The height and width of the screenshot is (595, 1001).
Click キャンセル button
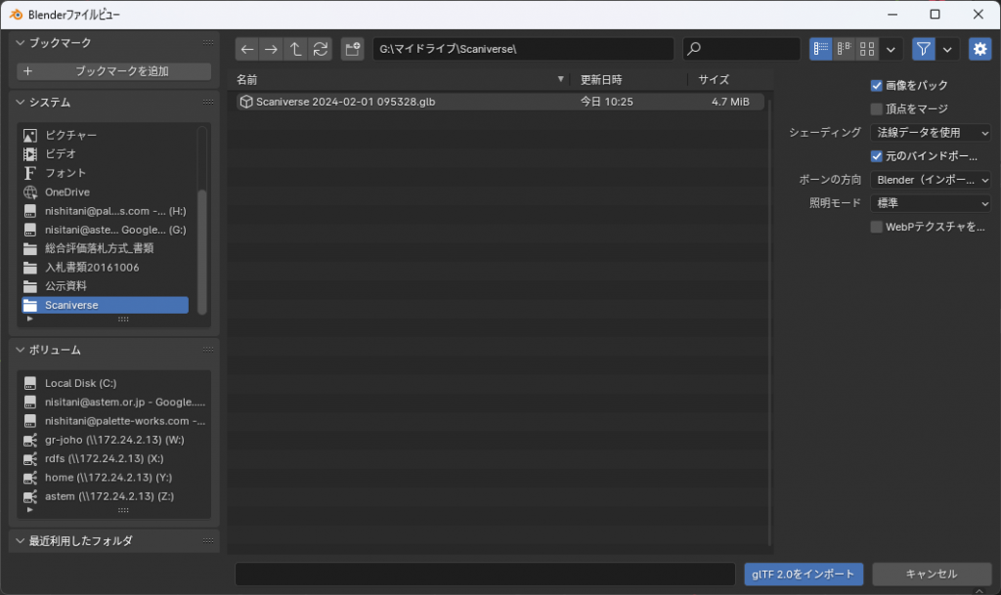(932, 574)
